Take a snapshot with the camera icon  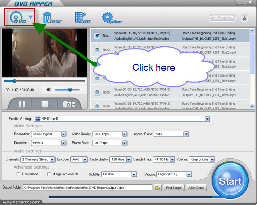[69, 104]
